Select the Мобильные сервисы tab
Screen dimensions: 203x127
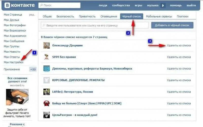click(x=159, y=17)
